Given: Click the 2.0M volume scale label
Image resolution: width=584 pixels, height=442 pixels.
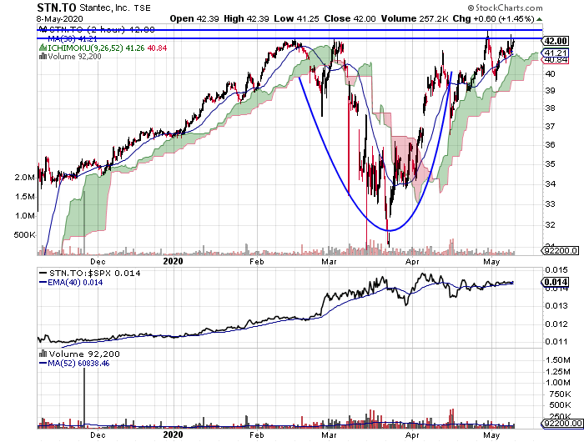Looking at the screenshot, I should point(24,178).
